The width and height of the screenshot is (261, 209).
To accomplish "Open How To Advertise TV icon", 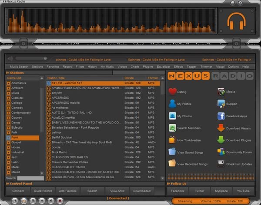I will [x=172, y=140].
